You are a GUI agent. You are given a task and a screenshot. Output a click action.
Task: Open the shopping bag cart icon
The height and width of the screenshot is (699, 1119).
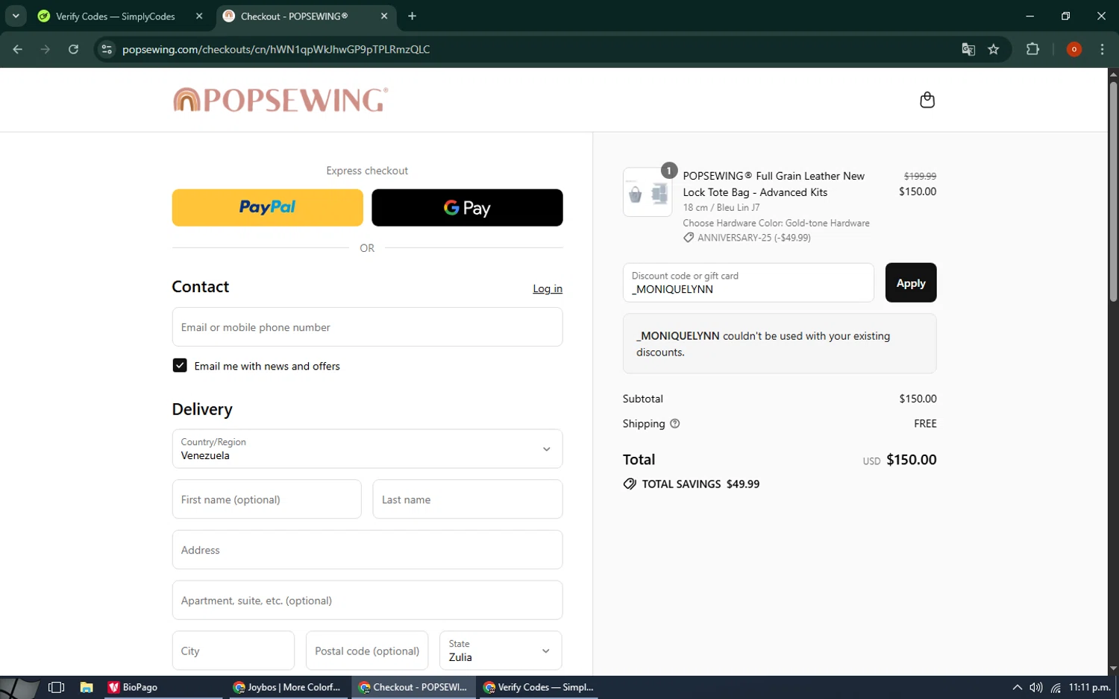(x=927, y=100)
